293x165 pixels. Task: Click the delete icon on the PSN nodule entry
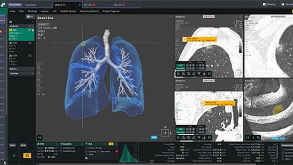click(x=33, y=30)
